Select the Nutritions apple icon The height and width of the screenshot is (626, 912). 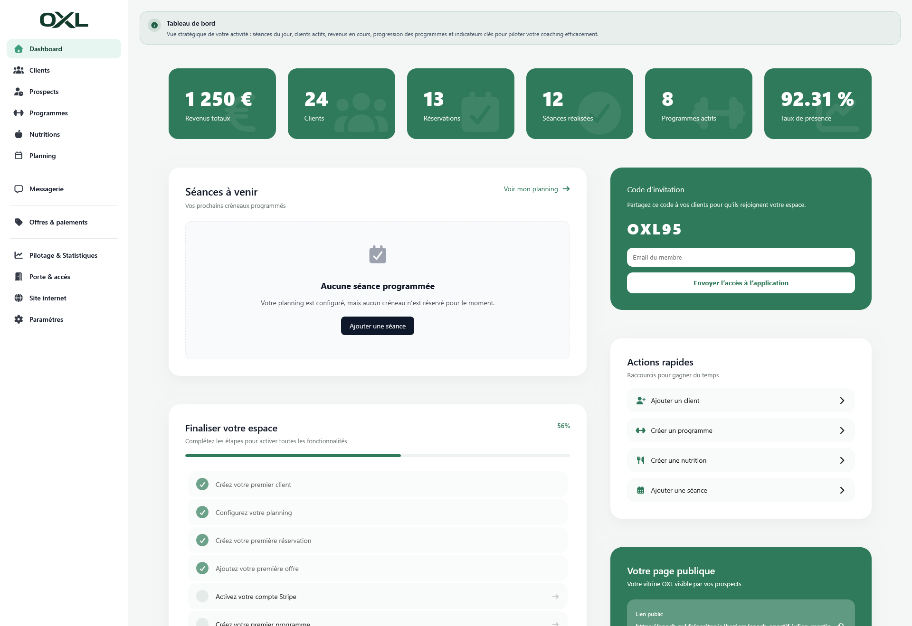(x=19, y=134)
